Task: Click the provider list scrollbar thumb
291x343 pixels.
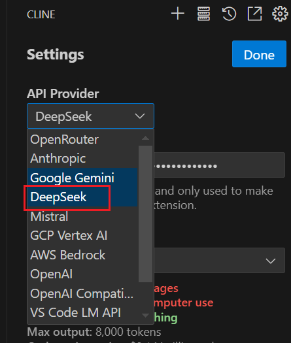Action: (145, 214)
